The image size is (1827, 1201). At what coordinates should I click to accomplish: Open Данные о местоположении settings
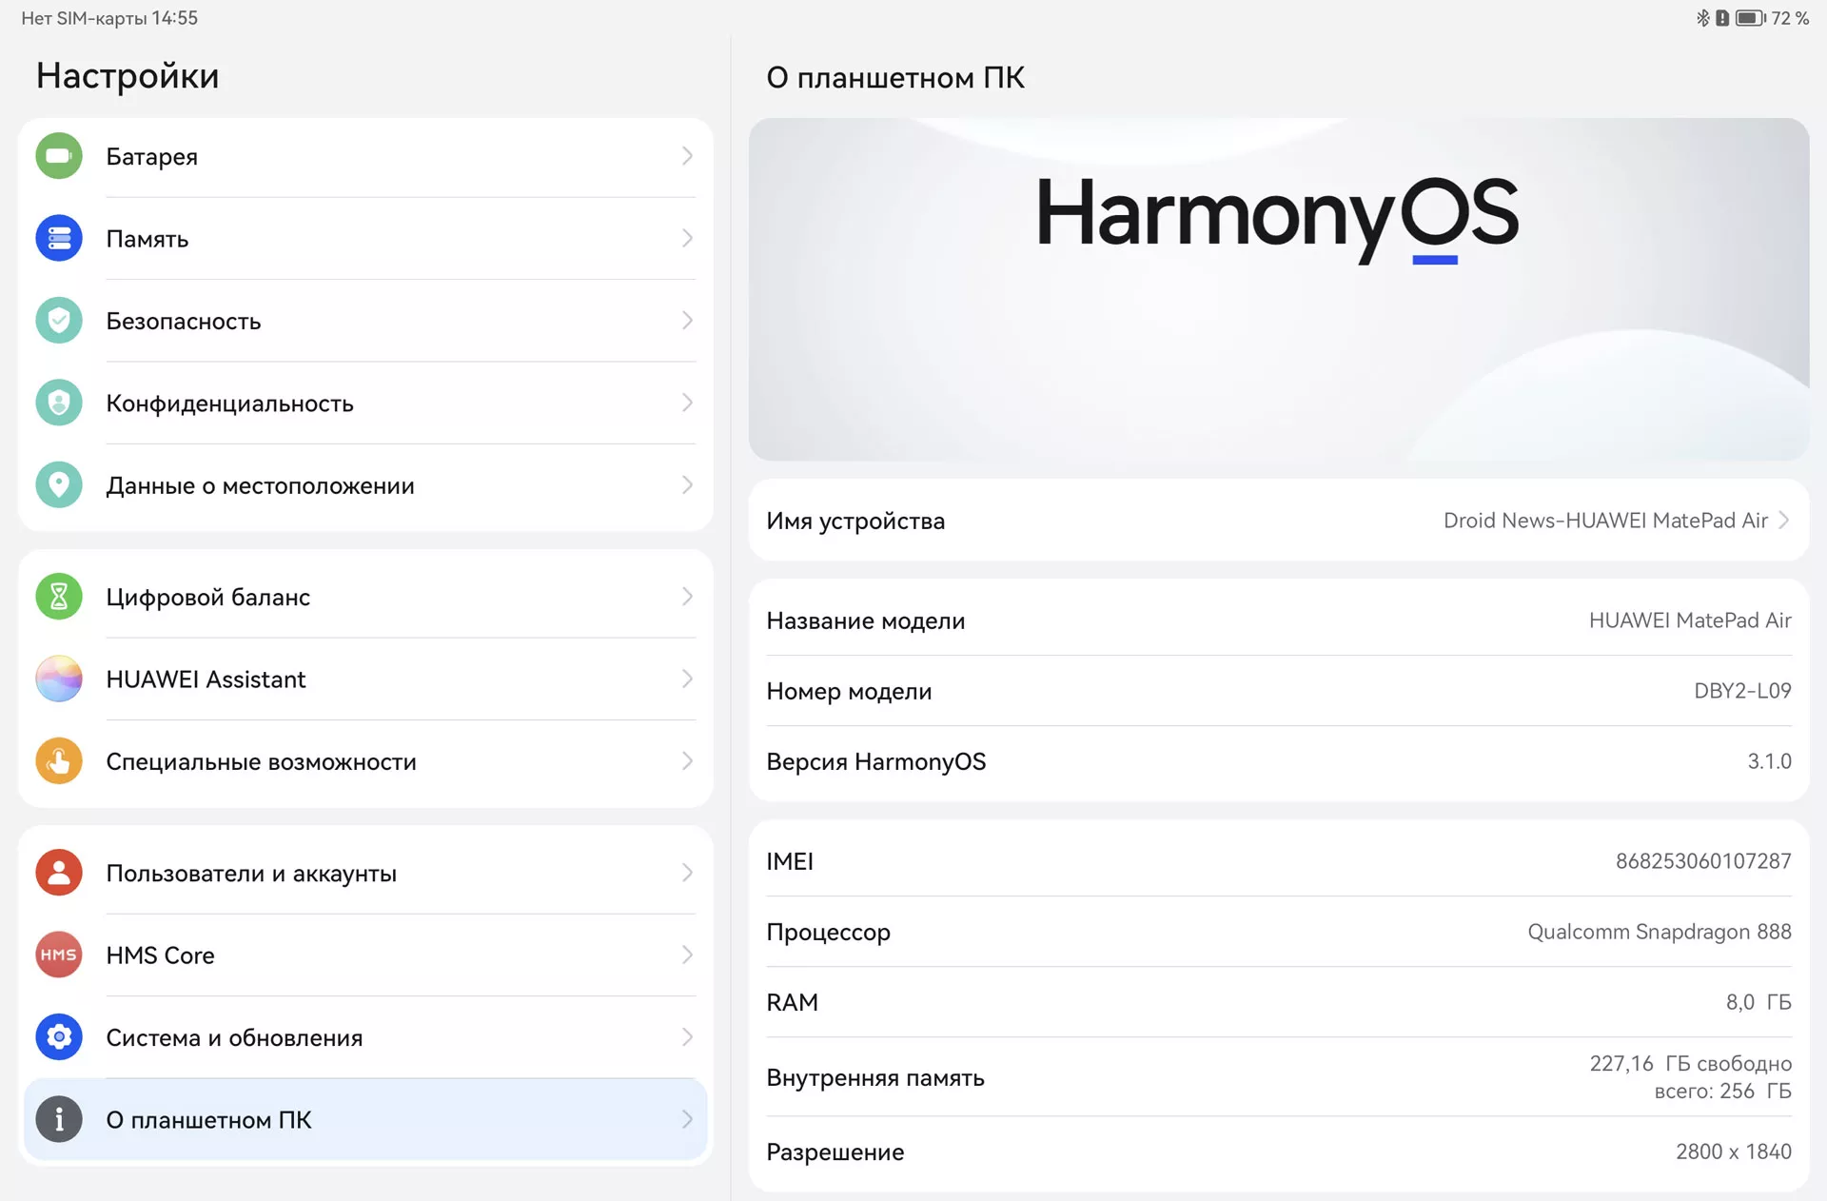pyautogui.click(x=365, y=485)
